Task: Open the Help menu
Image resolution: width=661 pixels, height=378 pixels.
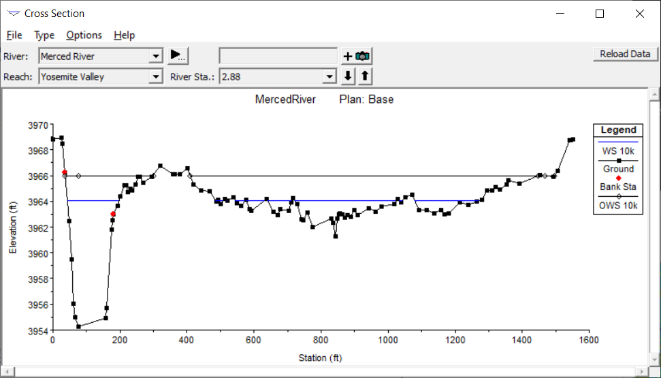Action: click(x=124, y=35)
